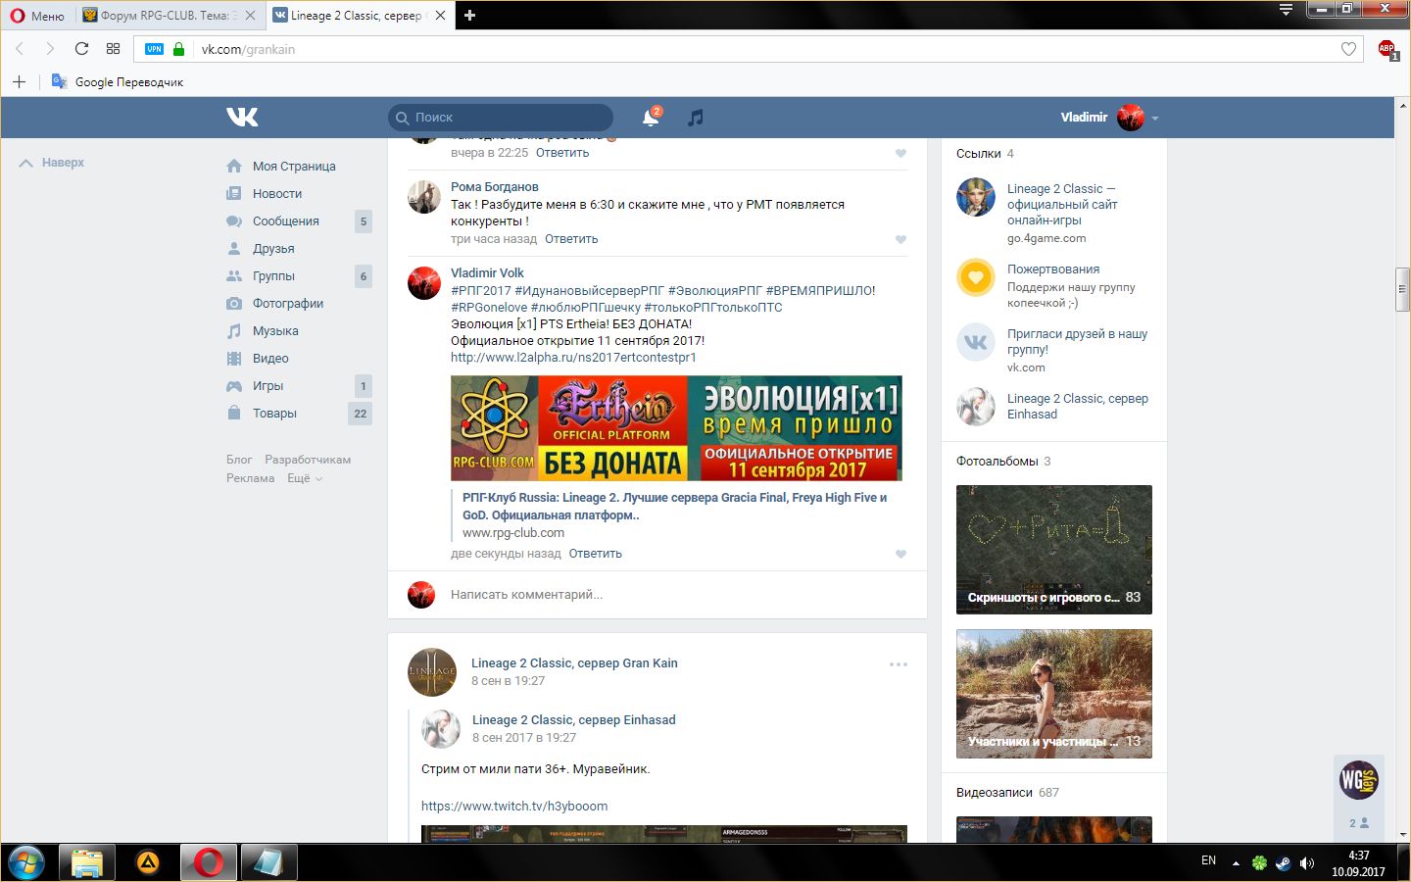
Task: Click the Наверх back-to-top button
Action: pos(52,163)
